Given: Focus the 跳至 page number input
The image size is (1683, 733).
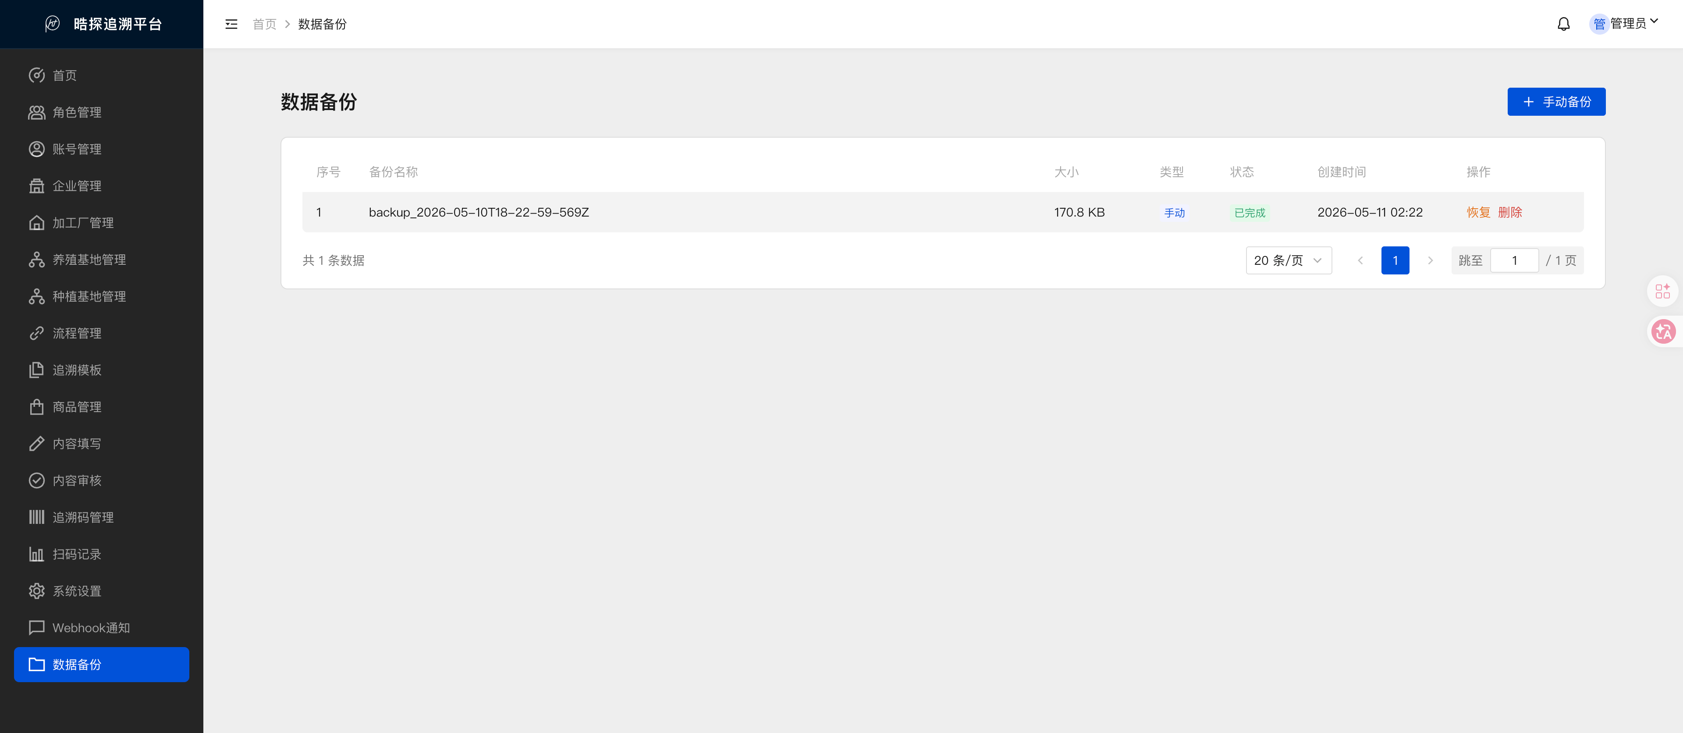Looking at the screenshot, I should point(1514,261).
